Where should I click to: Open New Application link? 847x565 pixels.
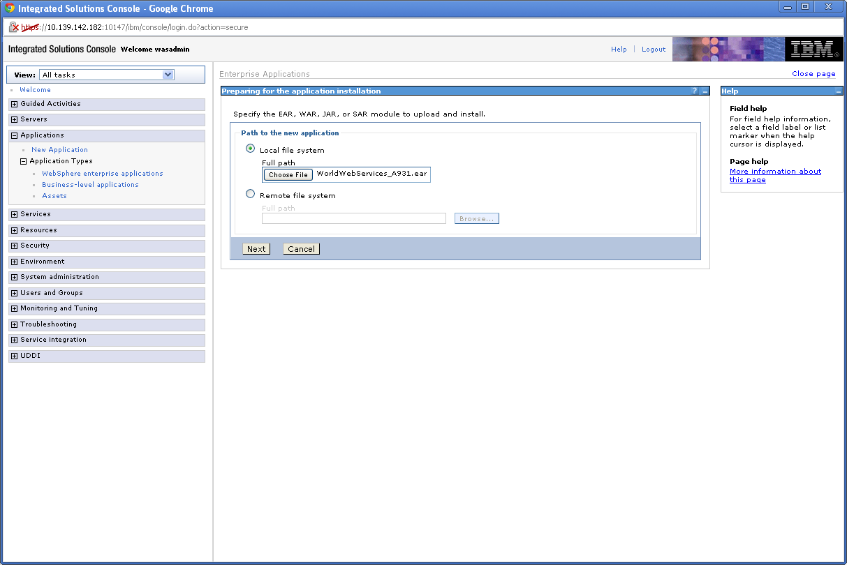click(59, 150)
